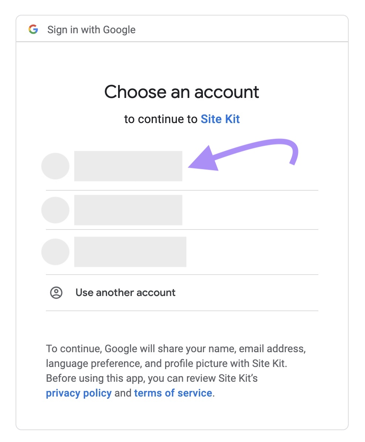Image resolution: width=365 pixels, height=442 pixels.
Task: Click the top account's name placeholder bar
Action: point(128,166)
